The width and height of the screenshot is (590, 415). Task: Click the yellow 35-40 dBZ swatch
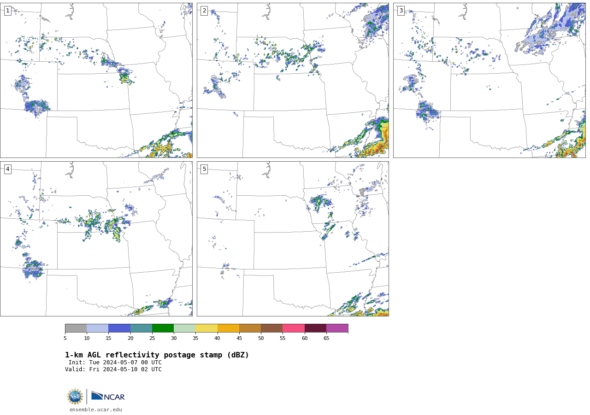click(206, 328)
